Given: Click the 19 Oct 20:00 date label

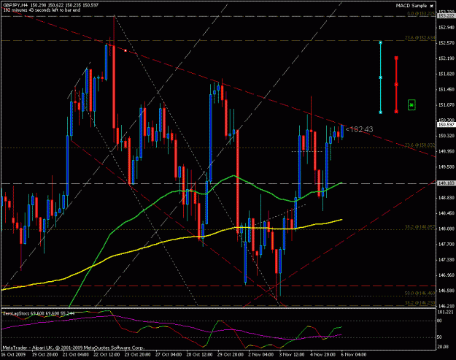Looking at the screenshot, I should coord(45,355).
